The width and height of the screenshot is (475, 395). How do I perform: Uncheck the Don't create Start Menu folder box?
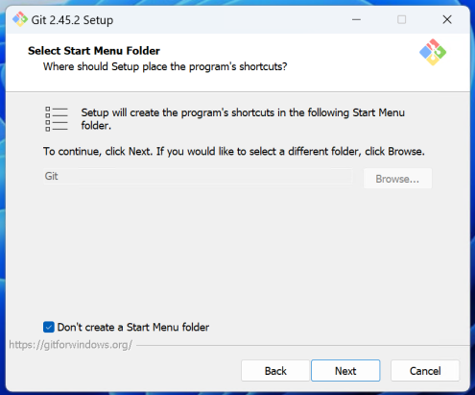pos(49,327)
